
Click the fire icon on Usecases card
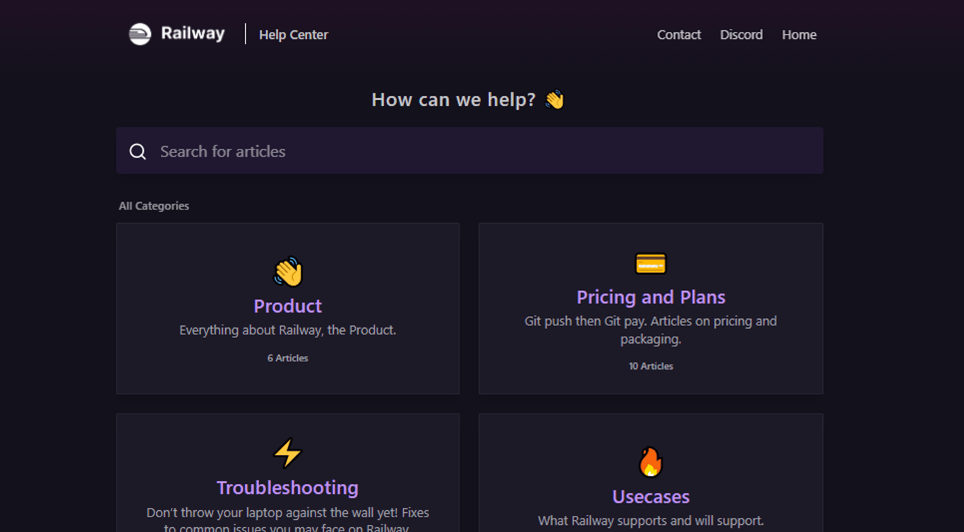click(651, 462)
